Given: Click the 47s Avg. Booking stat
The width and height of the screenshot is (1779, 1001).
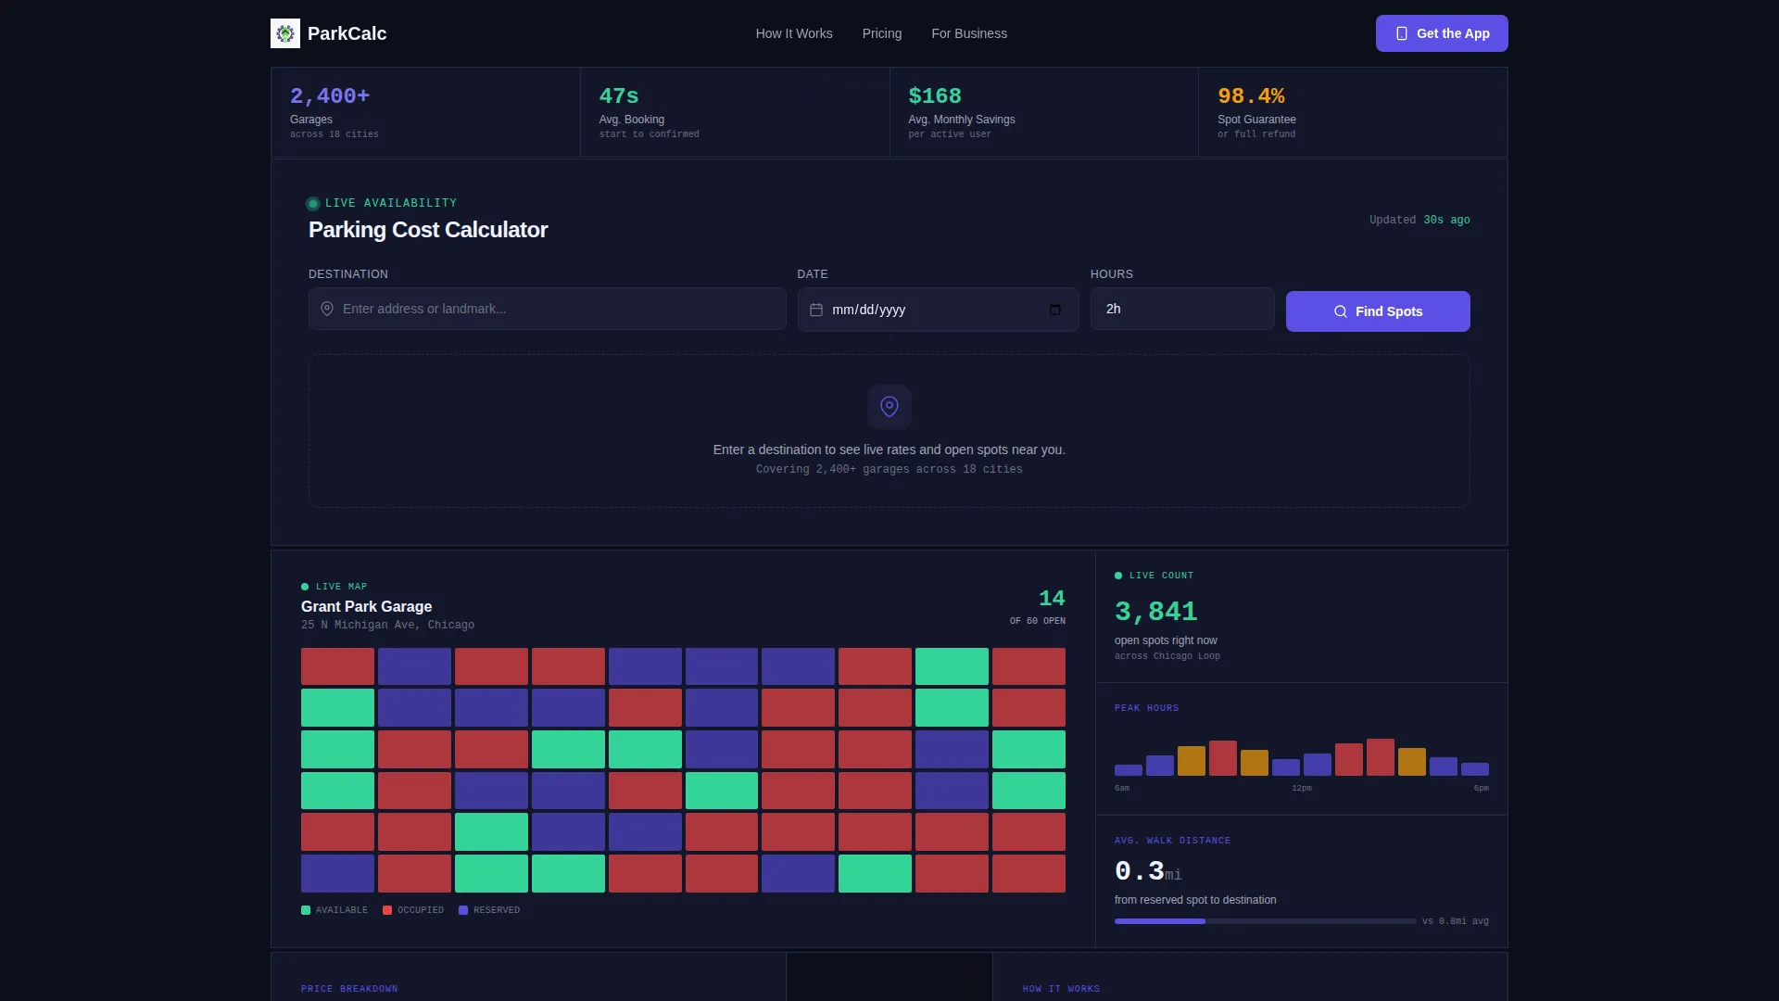Looking at the screenshot, I should (735, 112).
